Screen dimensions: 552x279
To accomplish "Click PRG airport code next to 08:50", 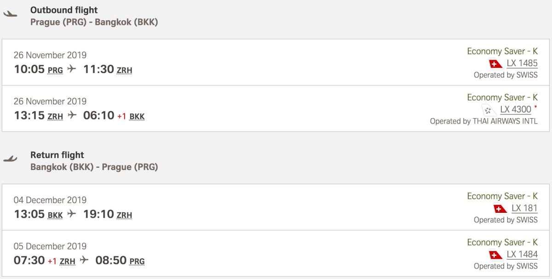I will (x=137, y=262).
